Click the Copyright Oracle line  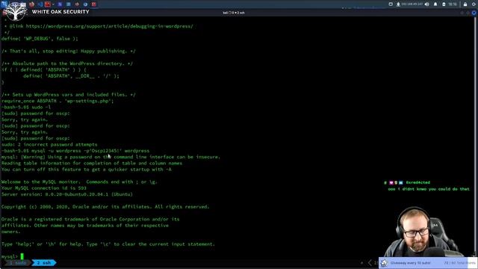[105, 207]
